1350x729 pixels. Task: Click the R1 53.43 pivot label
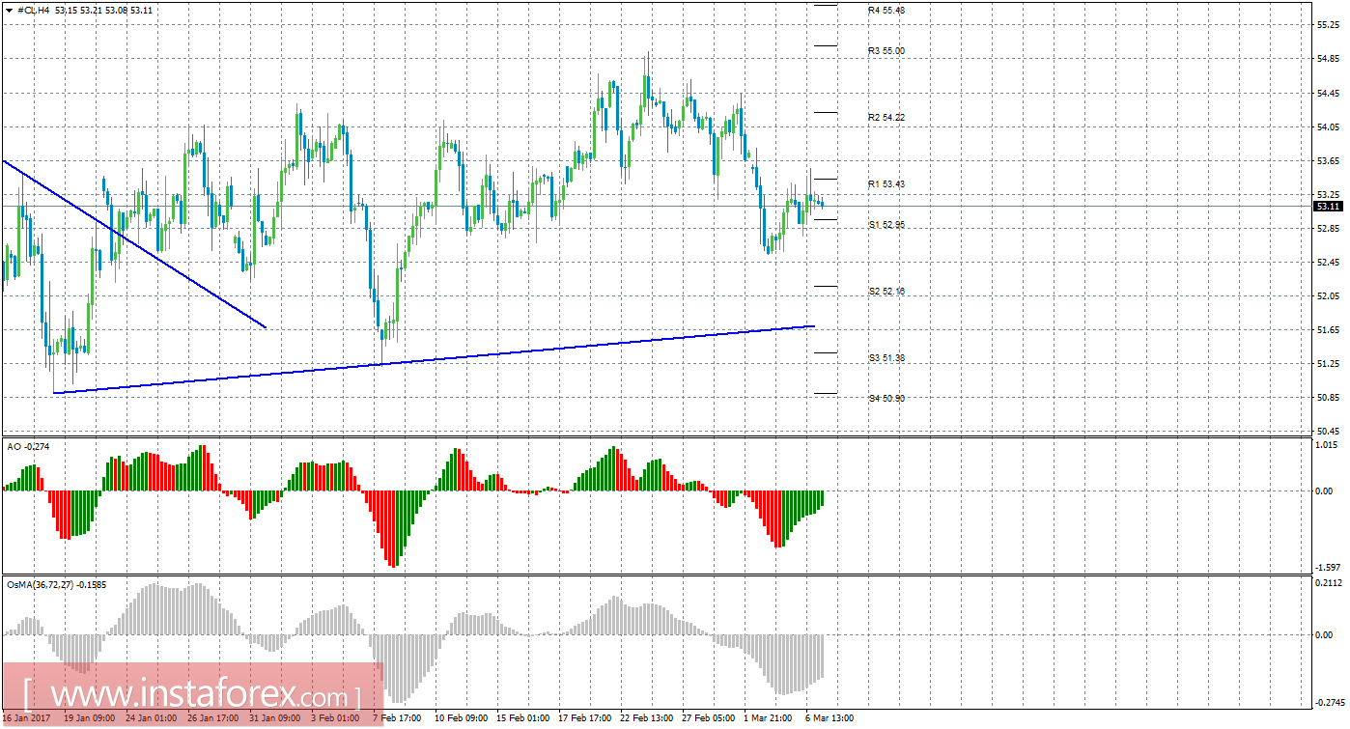coord(886,184)
